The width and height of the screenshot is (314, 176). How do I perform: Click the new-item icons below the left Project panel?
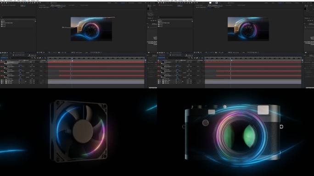coord(4,53)
